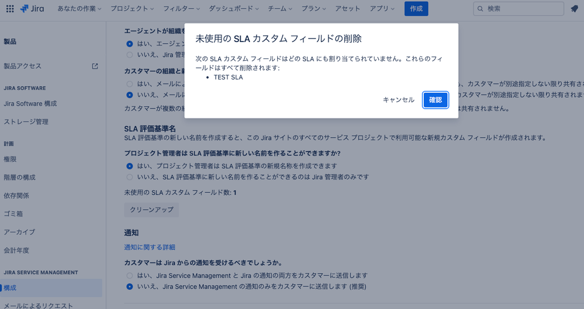Select いいえ、メールに radio option
Image resolution: width=584 pixels, height=309 pixels.
point(130,95)
